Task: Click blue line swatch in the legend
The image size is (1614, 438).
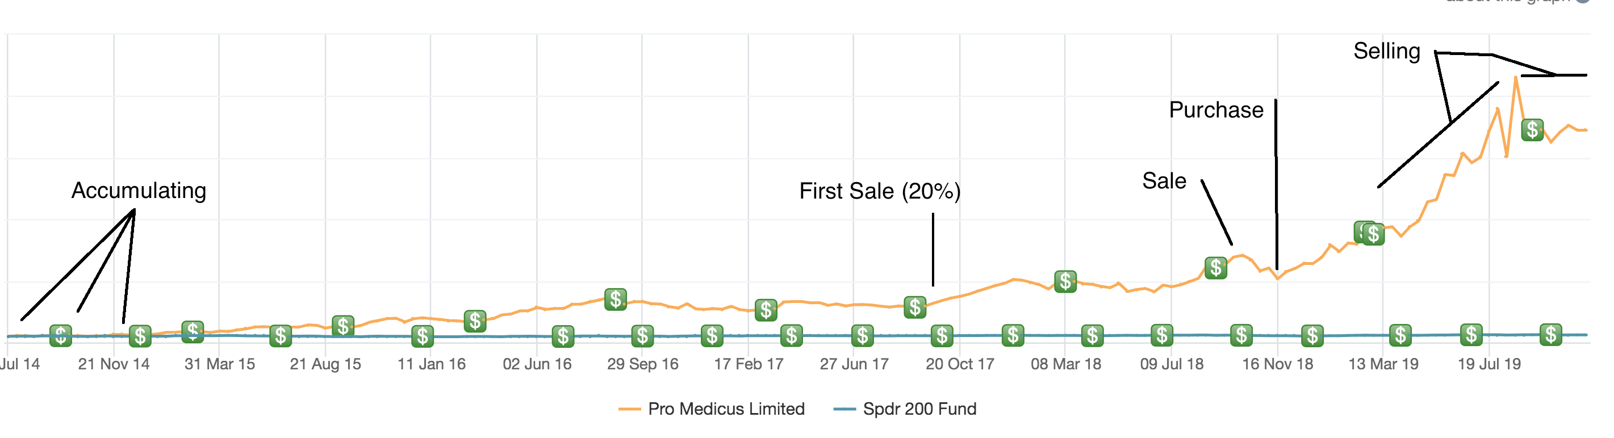Action: tap(844, 409)
